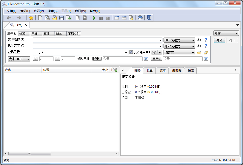Image resolution: width=243 pixels, height=165 pixels.
Task: Toggle the 晚于 date button
Action: pos(97,59)
